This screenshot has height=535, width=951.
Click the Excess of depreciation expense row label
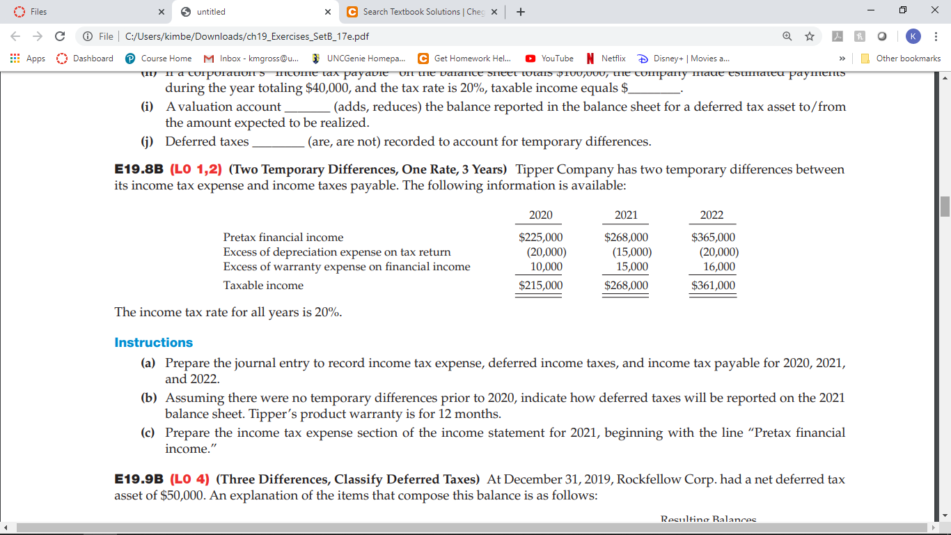click(337, 252)
